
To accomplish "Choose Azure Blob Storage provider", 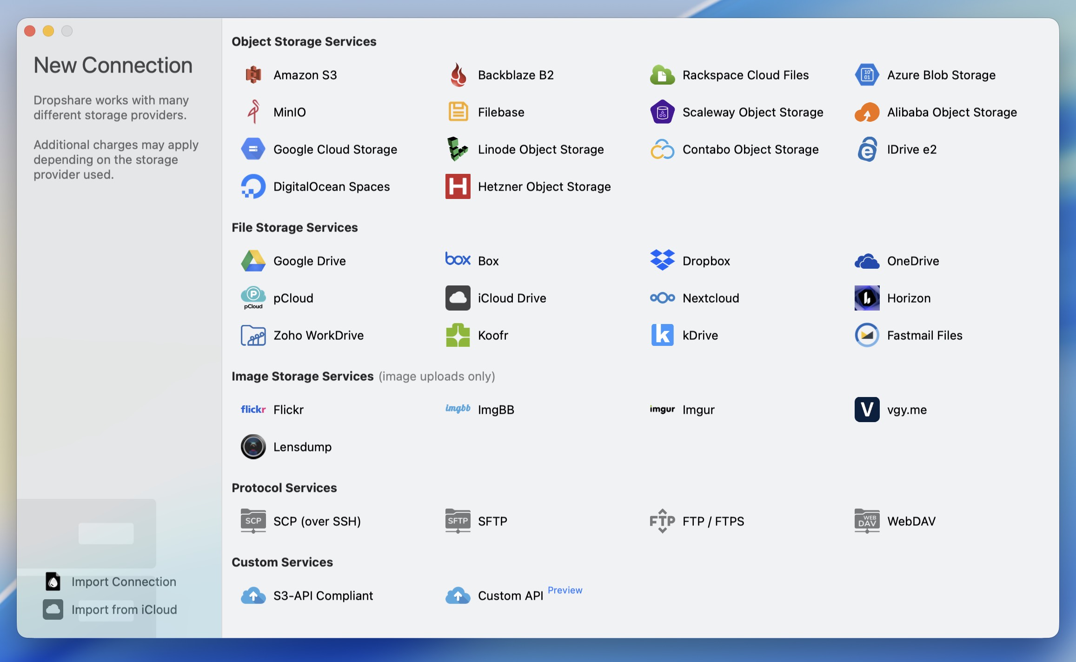I will click(x=941, y=75).
